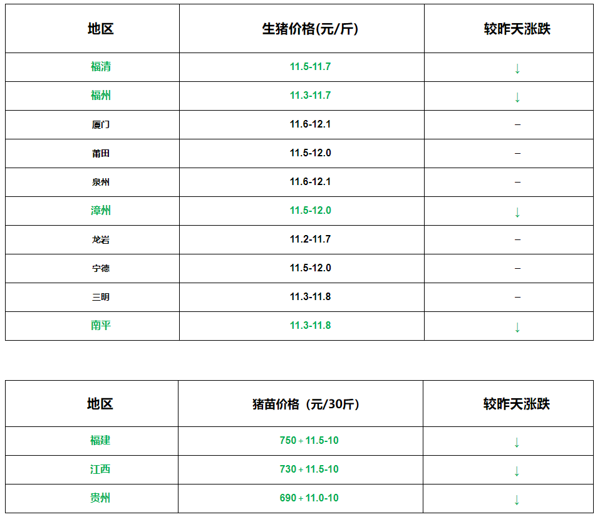Select the 三明 price 11.3-11.8 cell
This screenshot has width=600, height=517.
(x=310, y=297)
